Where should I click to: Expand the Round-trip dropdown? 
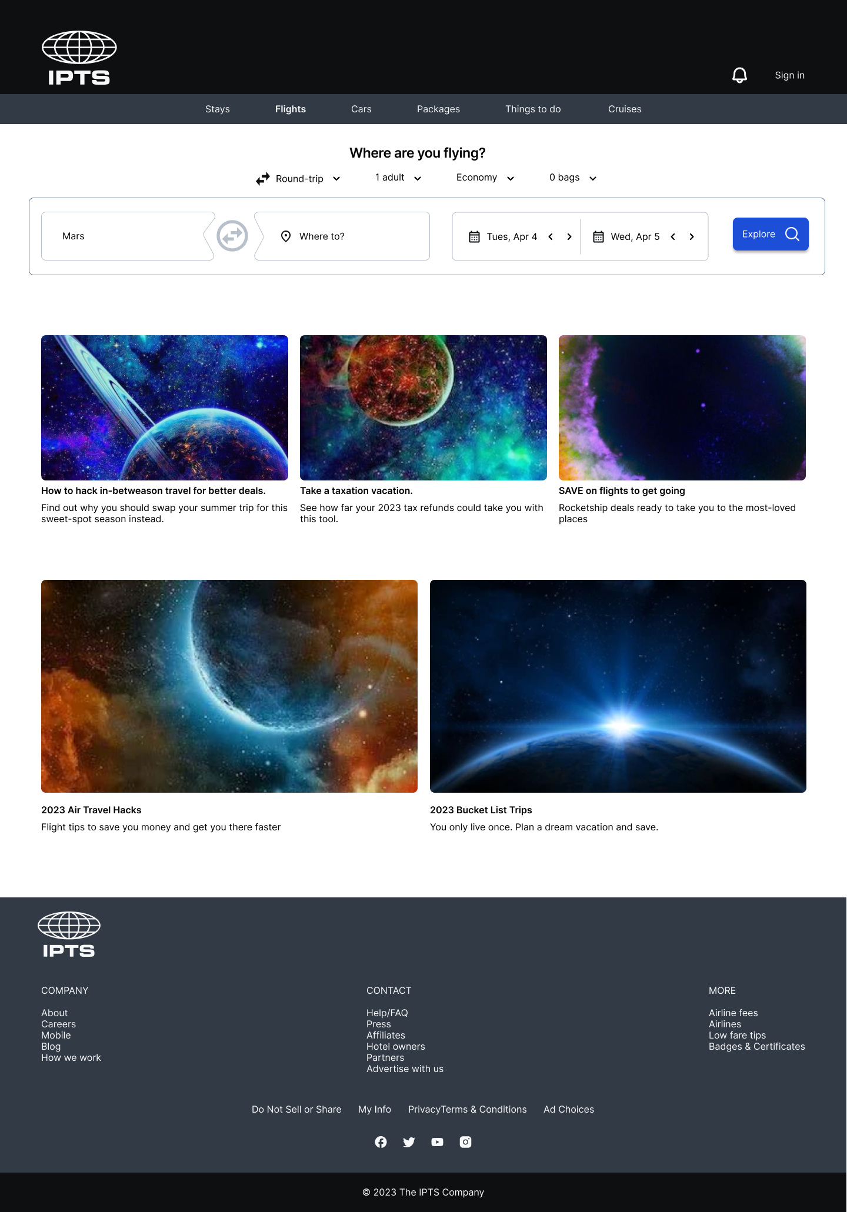click(299, 179)
